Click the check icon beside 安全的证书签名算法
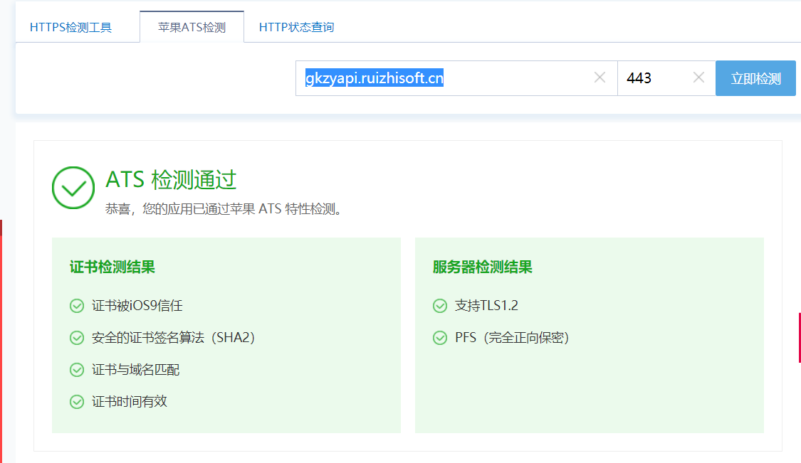The image size is (801, 463). pyautogui.click(x=77, y=338)
